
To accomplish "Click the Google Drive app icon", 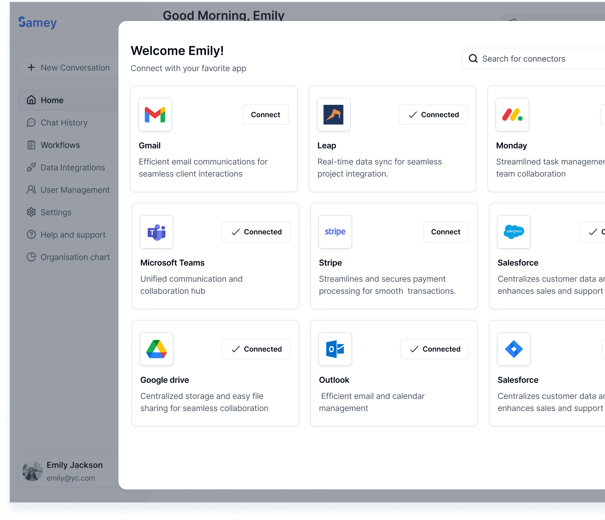I will pos(157,349).
